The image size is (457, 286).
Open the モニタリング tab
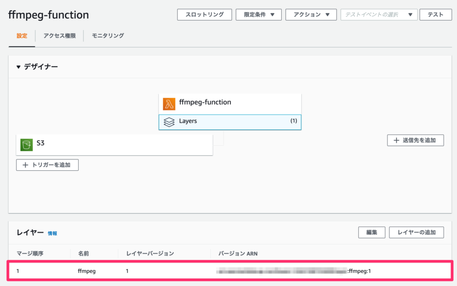(x=107, y=35)
